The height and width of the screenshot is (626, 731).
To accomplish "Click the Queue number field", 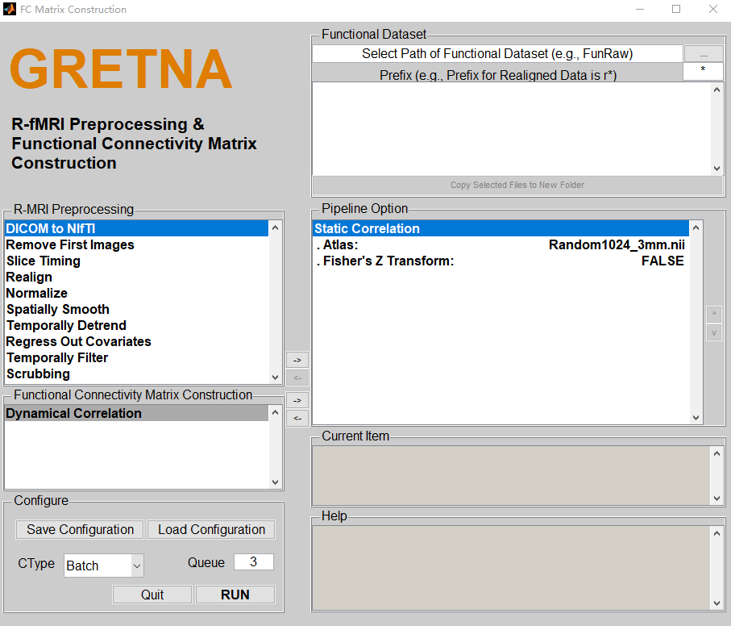I will (x=254, y=562).
